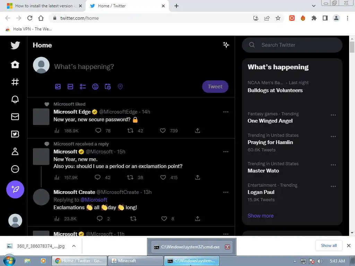Open account avatar at sidebar bottom
Viewport: 355px width, 266px height.
point(15,221)
